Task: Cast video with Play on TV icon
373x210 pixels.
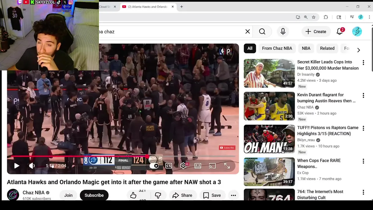Action: coord(212,166)
